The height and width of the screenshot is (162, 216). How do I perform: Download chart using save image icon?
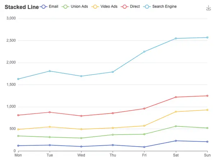pos(208,8)
